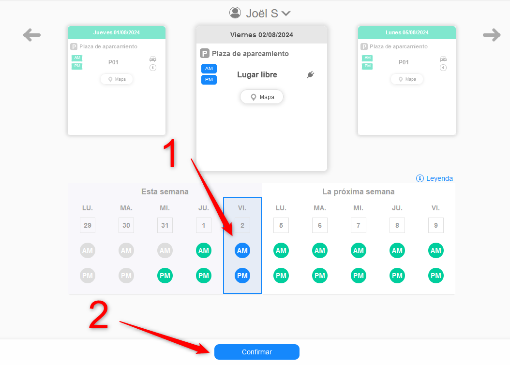This screenshot has height=365, width=510.
Task: Select the PM tag in Viernes card
Action: 209,80
